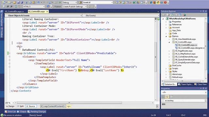Click the Publish Web one-click icon
Image resolution: width=209 pixels, height=117 pixels.
pos(89,6)
